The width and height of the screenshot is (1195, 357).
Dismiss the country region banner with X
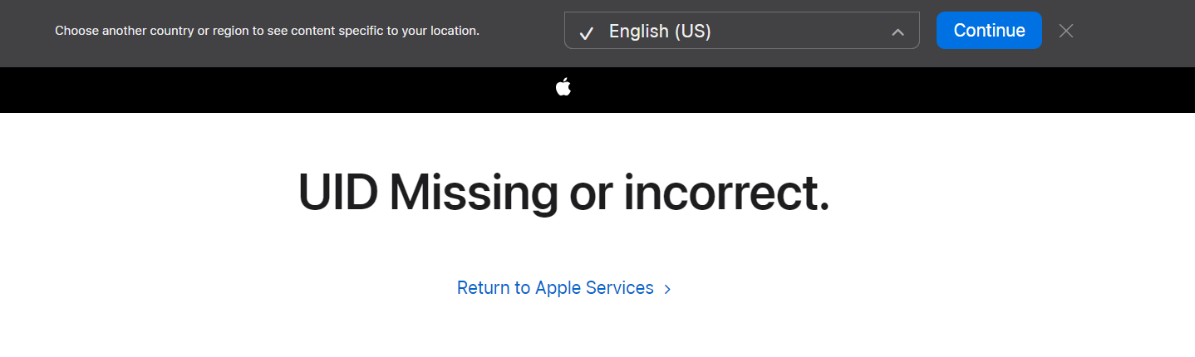(1066, 31)
